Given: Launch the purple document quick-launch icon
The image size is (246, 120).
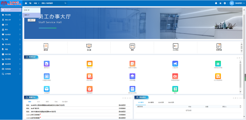Looking at the screenshot, I should click(47, 64).
